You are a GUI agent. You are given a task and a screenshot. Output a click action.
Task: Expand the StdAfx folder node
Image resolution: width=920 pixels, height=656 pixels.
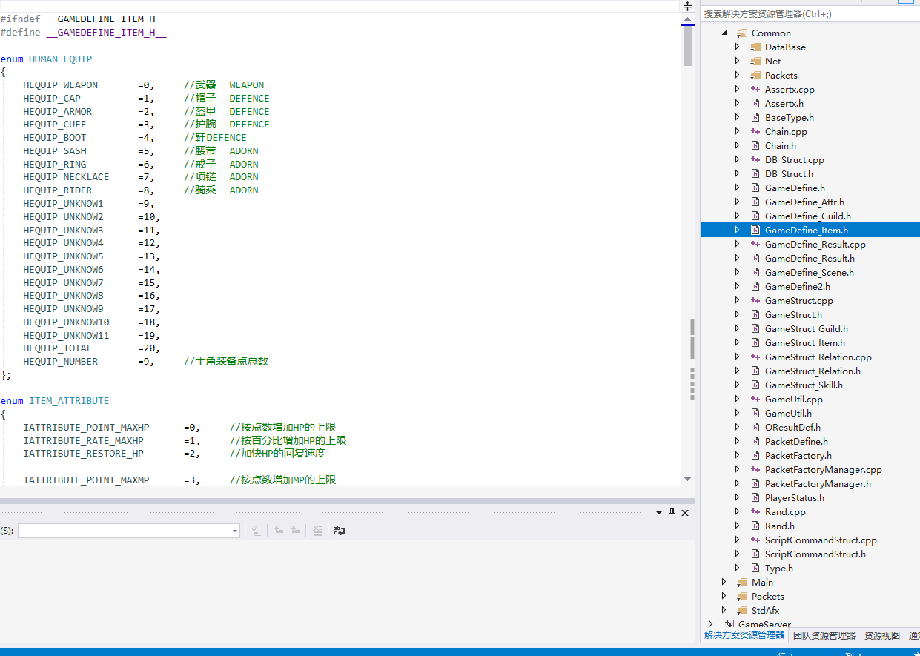724,611
